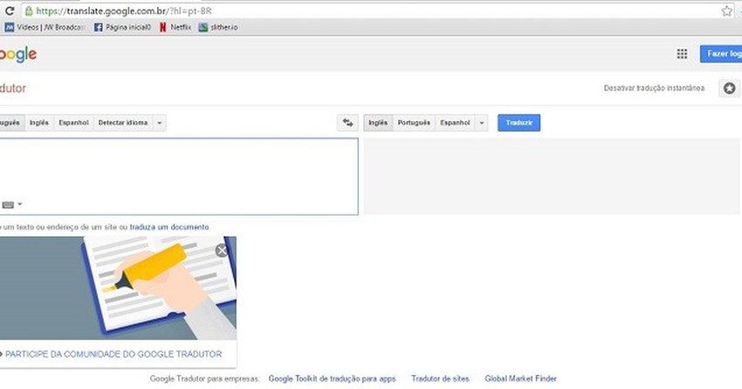The width and height of the screenshot is (742, 389).
Task: Open the slither.io bookmark
Action: (218, 27)
